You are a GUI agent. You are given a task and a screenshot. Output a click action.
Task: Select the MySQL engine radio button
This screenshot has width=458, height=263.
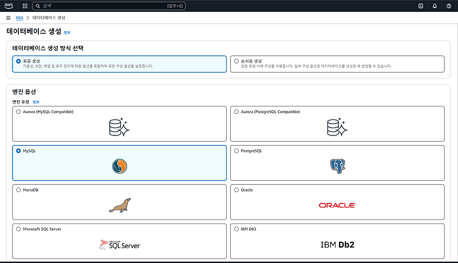(x=18, y=151)
